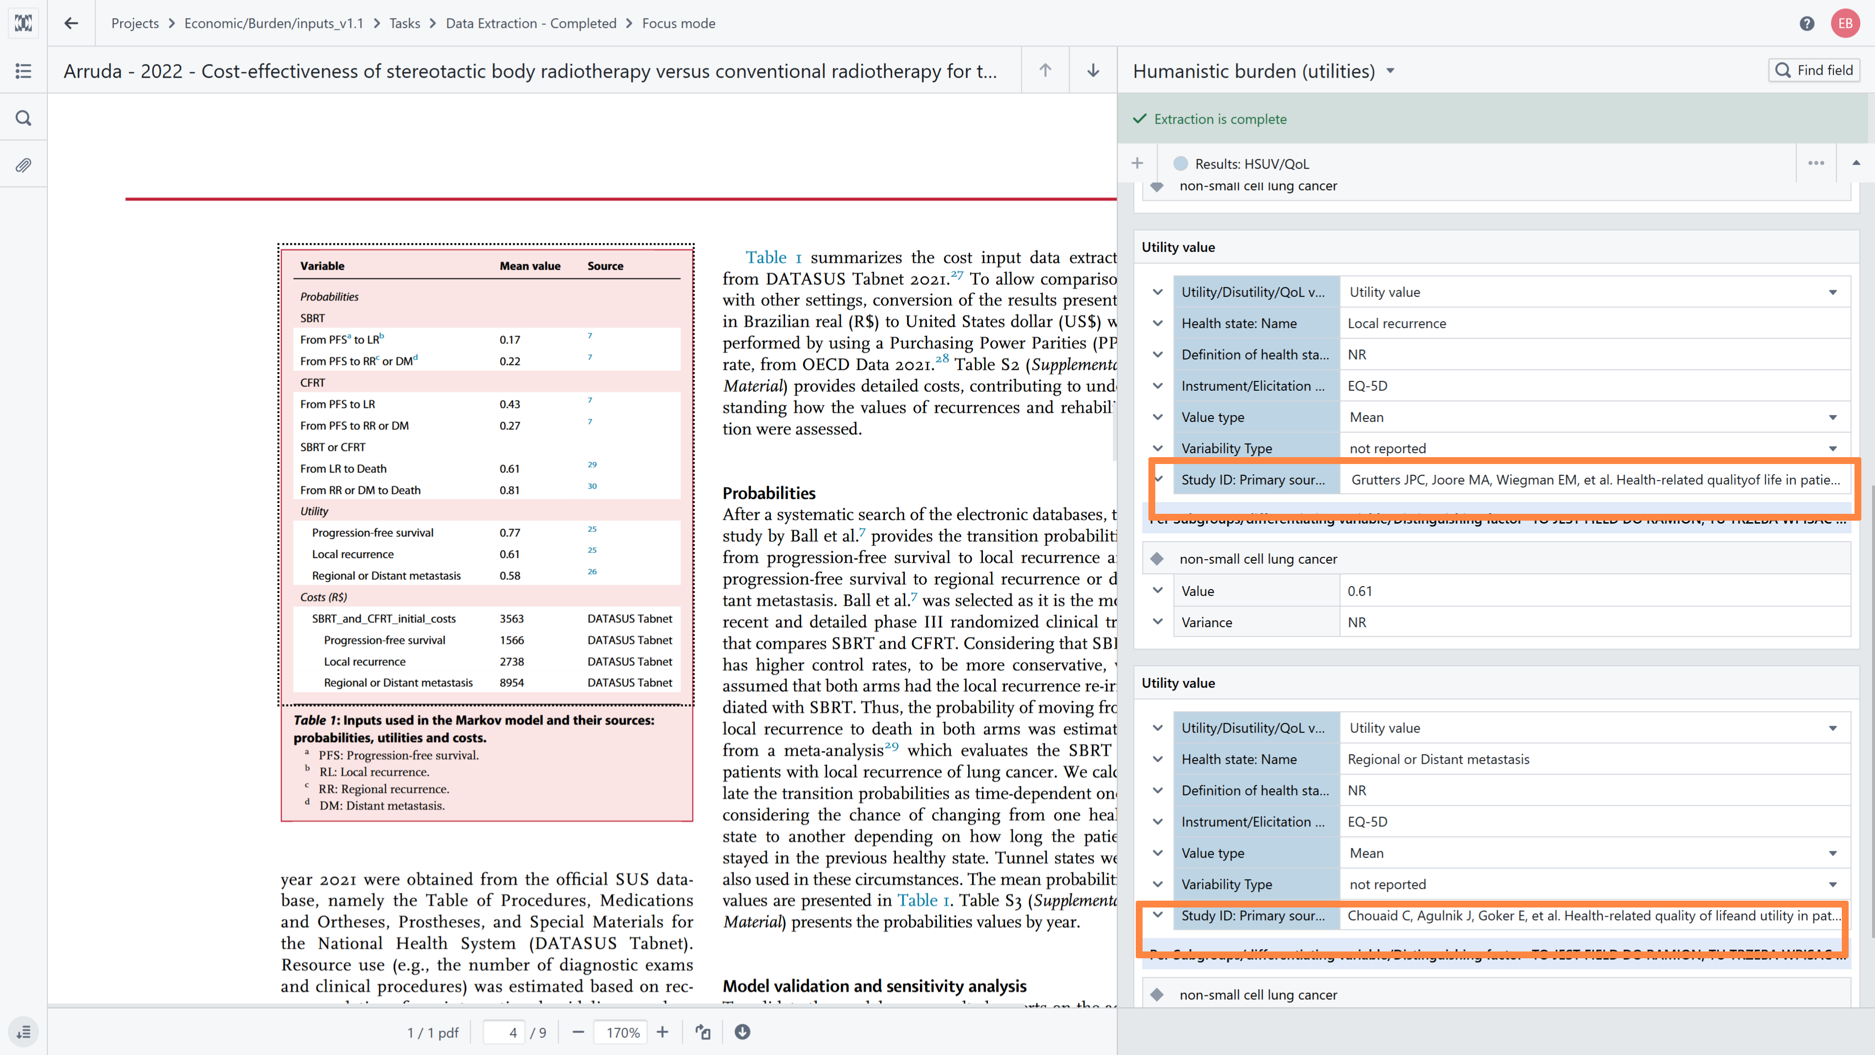Screen dimensions: 1875x1055
Task: Download the PDF with the download icon
Action: pyautogui.click(x=742, y=1033)
